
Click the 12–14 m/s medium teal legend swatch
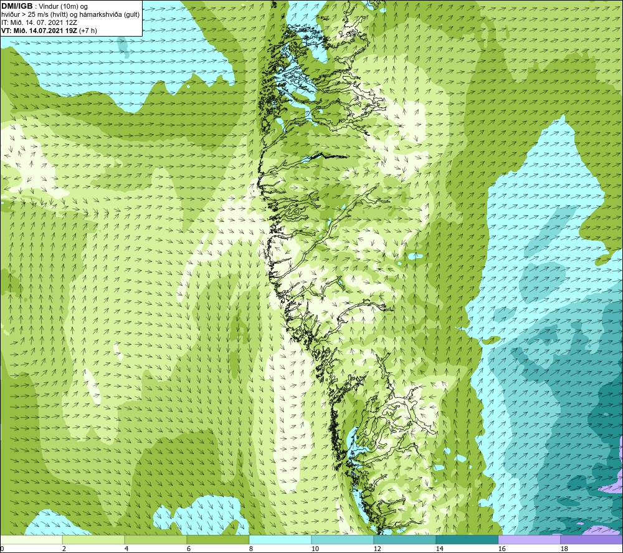coord(404,539)
